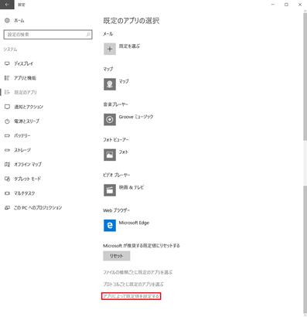Click the ディスプレイ monitor icon
Viewport: 307px width, 317px height.
pyautogui.click(x=7, y=63)
